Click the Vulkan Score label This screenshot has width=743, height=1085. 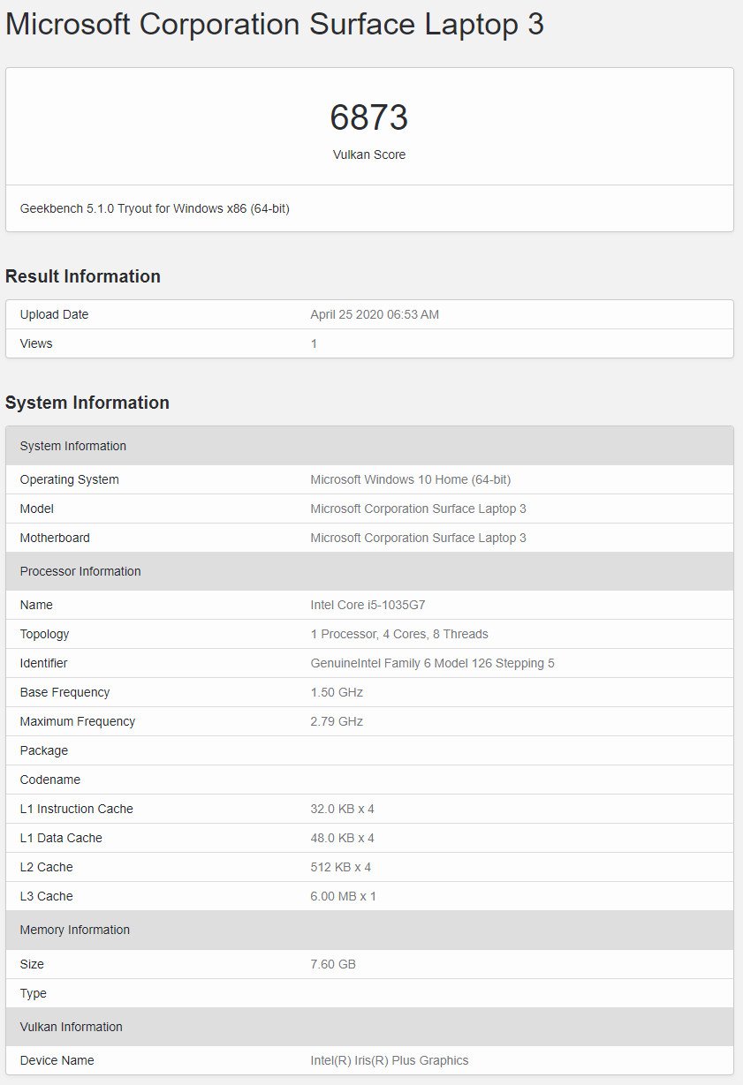pyautogui.click(x=369, y=154)
